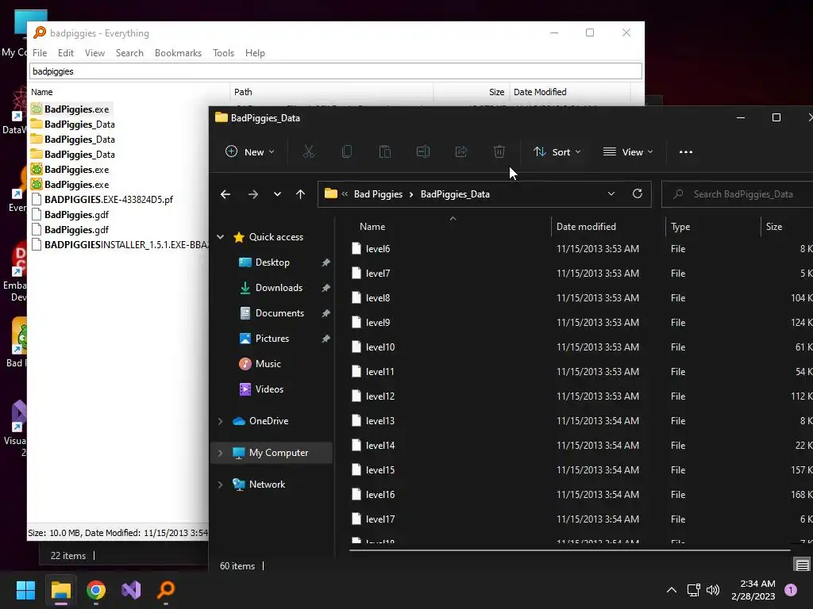Open the Search menu in Everything
Screen dimensions: 813x609
click(x=129, y=53)
